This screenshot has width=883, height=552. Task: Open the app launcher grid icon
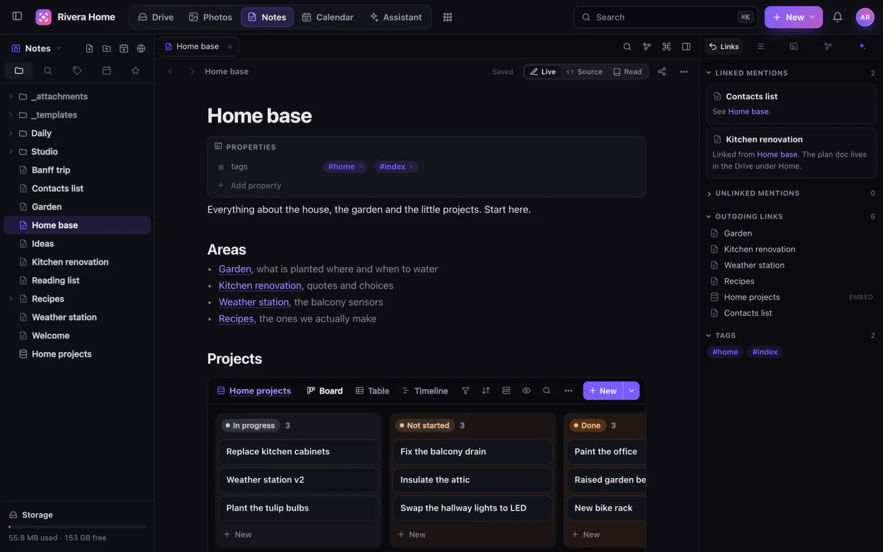point(448,17)
